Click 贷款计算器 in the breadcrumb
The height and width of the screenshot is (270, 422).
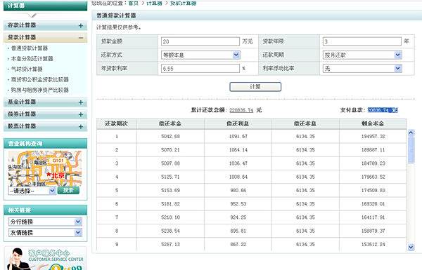click(x=184, y=4)
